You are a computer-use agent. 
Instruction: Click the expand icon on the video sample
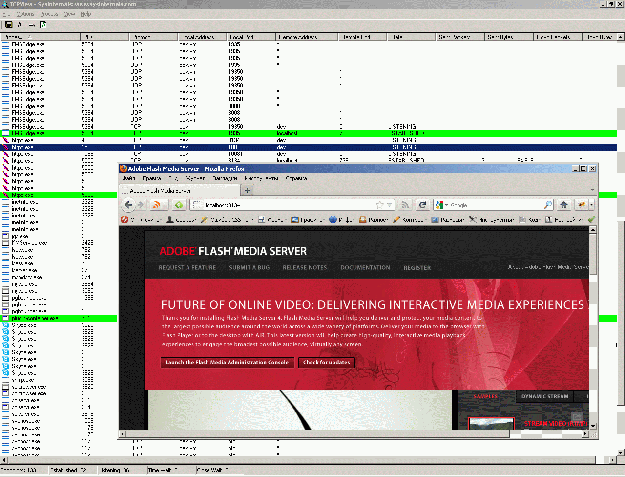[x=577, y=417]
